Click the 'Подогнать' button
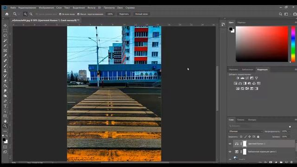297x167 pixels. (x=124, y=14)
